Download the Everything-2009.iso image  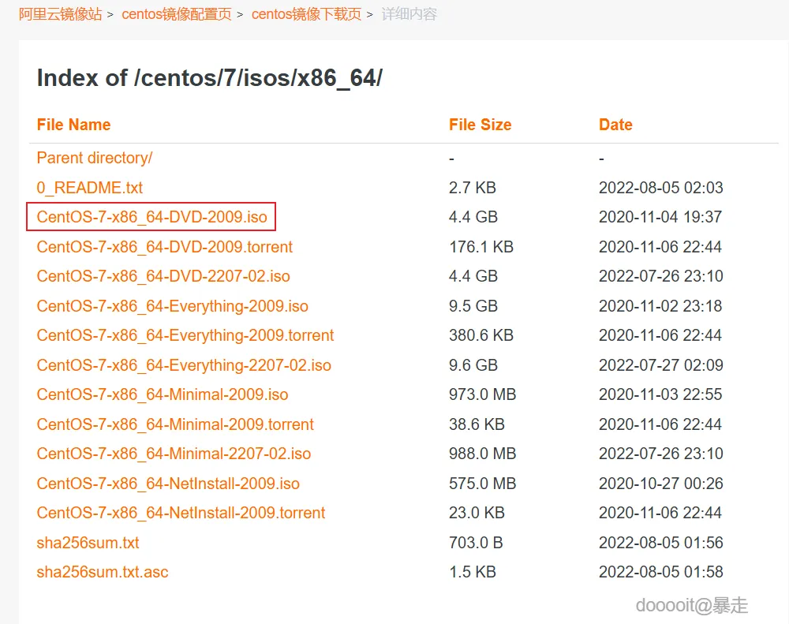click(x=172, y=306)
